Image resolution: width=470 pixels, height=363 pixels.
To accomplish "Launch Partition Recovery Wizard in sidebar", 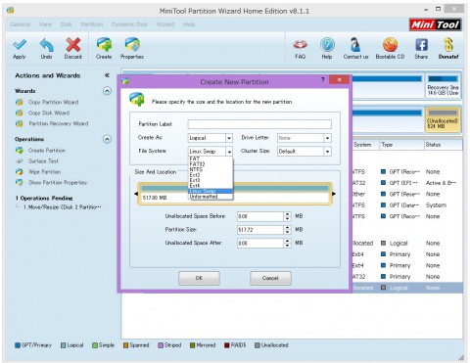I will tap(59, 123).
